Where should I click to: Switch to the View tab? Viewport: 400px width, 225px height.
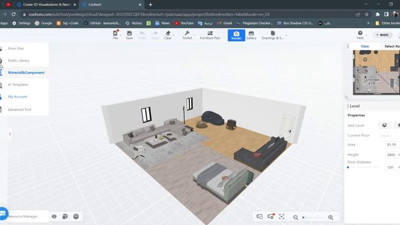(365, 46)
